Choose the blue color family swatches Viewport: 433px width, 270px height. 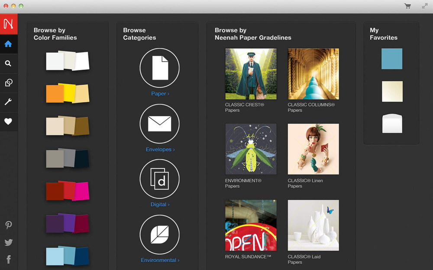pos(68,256)
